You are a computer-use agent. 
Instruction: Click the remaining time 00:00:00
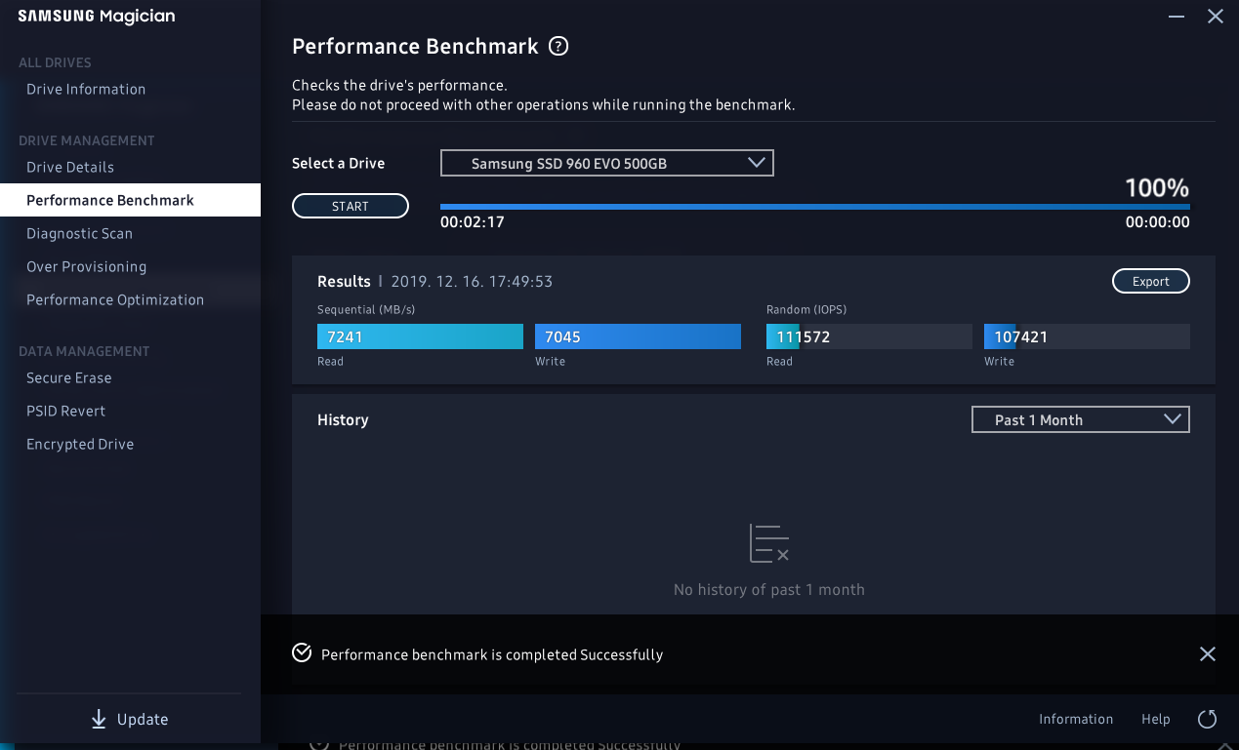click(1157, 221)
